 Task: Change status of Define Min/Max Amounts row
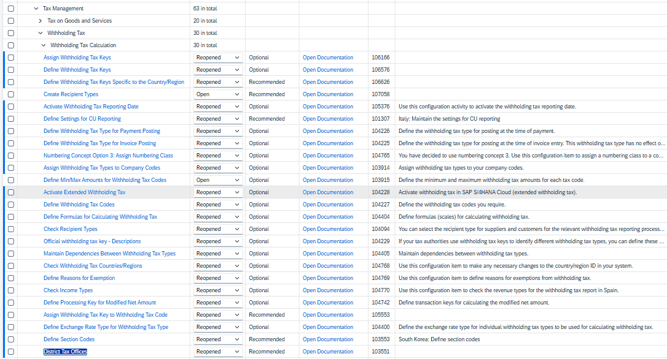coord(218,180)
